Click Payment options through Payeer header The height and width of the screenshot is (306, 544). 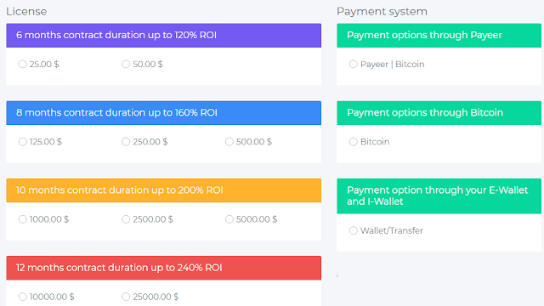point(439,36)
